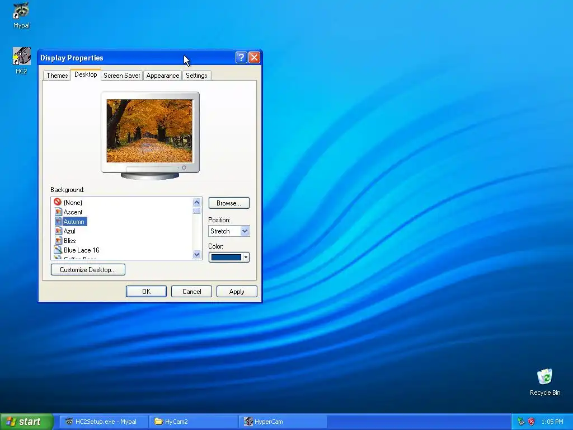Click the background list scroll up arrow
This screenshot has width=573, height=430.
[x=196, y=202]
